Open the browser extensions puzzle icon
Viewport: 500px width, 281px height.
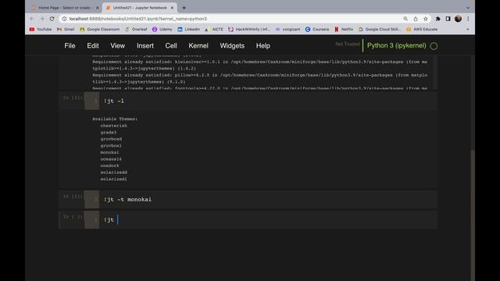pos(437,19)
